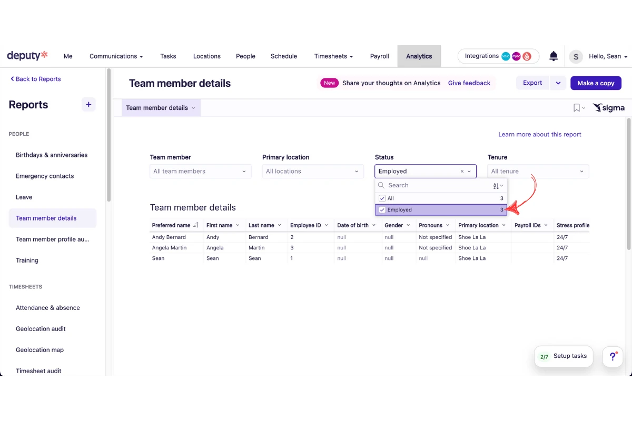Open the Timesheets menu

(x=333, y=56)
